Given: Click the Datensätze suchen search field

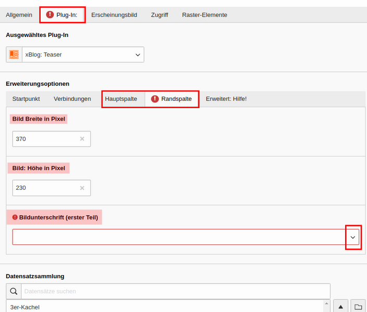Looking at the screenshot, I should click(x=175, y=291).
